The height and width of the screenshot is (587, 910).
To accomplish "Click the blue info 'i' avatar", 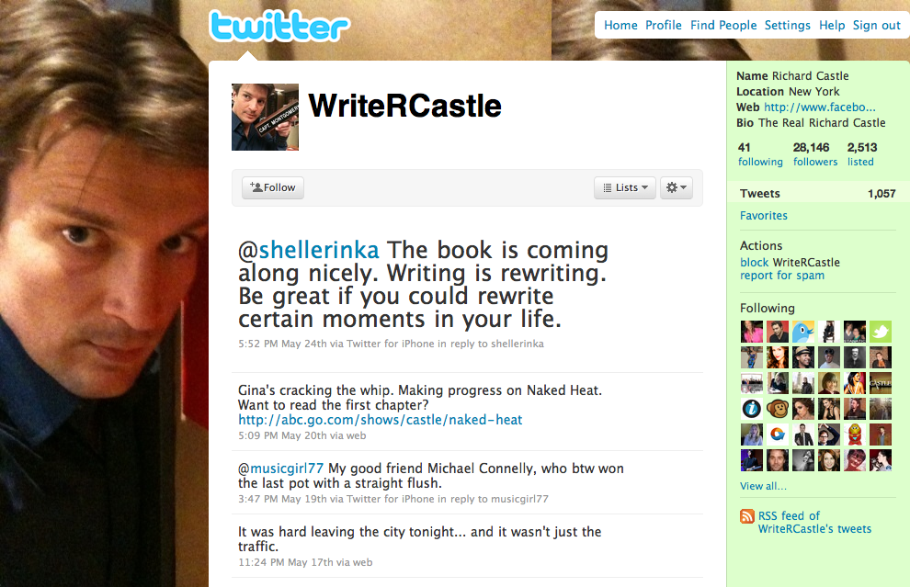I will (x=752, y=409).
